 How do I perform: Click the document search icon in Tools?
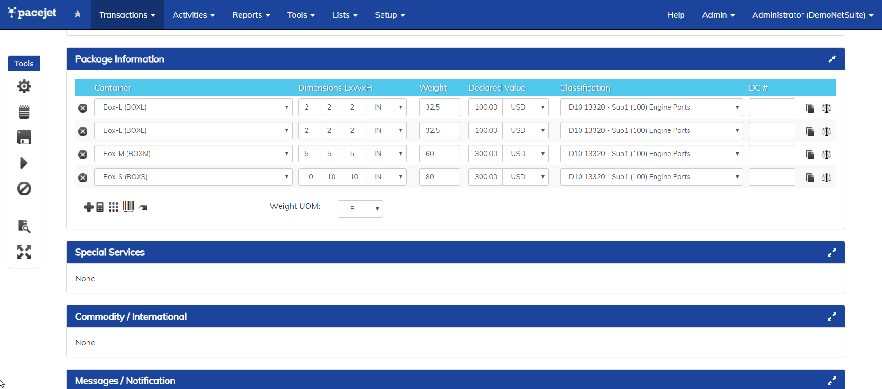(x=24, y=226)
